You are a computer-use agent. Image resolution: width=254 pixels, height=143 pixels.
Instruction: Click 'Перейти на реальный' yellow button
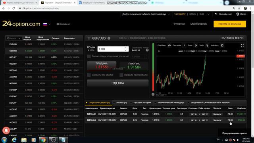pyautogui.click(x=230, y=24)
